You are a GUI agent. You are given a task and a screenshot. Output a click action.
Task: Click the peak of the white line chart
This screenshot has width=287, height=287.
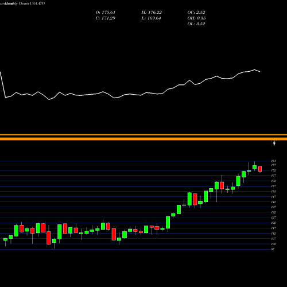[x=255, y=69]
